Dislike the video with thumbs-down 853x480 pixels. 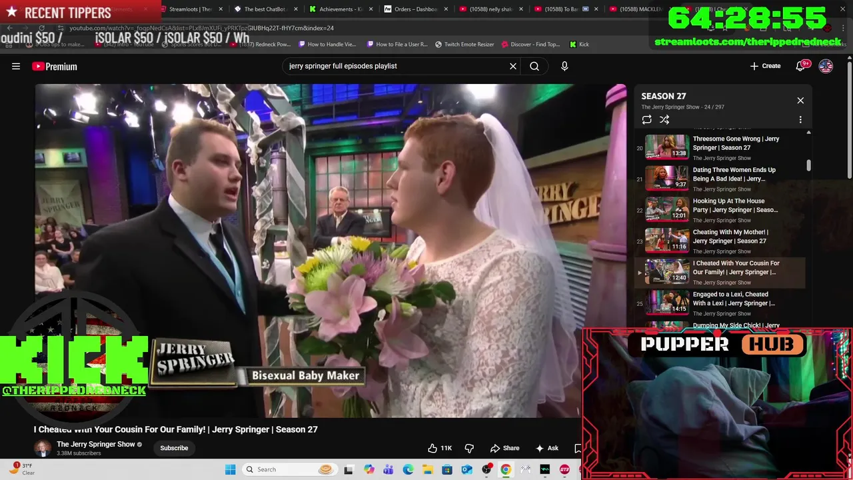click(x=469, y=448)
